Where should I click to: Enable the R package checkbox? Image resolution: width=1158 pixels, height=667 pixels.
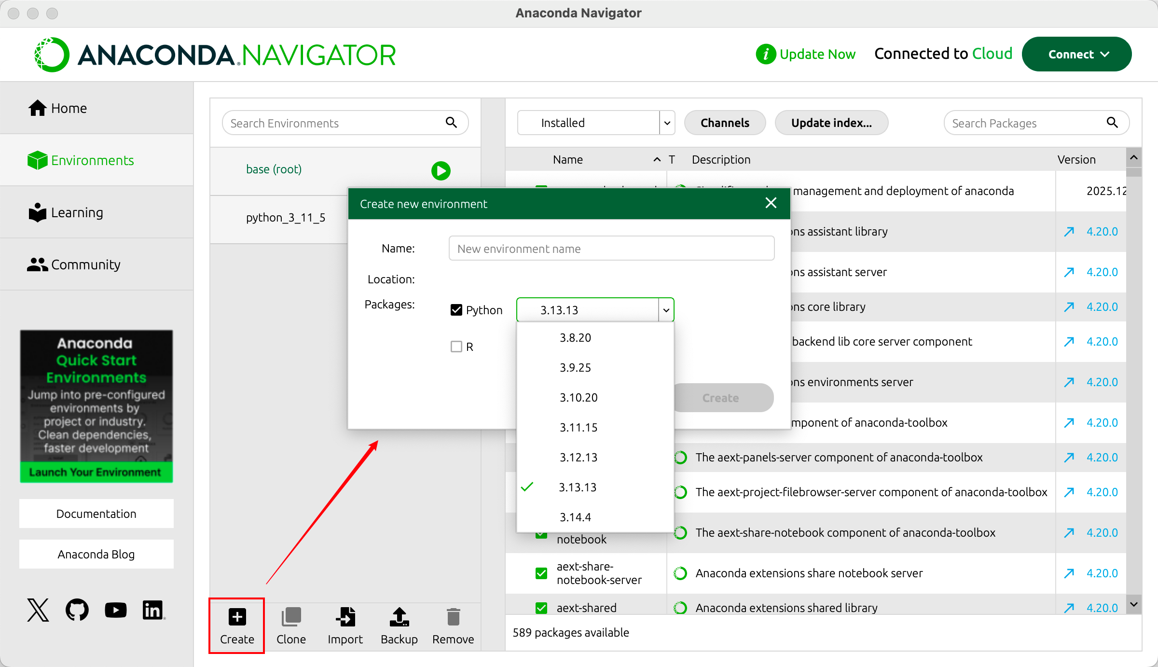tap(456, 347)
